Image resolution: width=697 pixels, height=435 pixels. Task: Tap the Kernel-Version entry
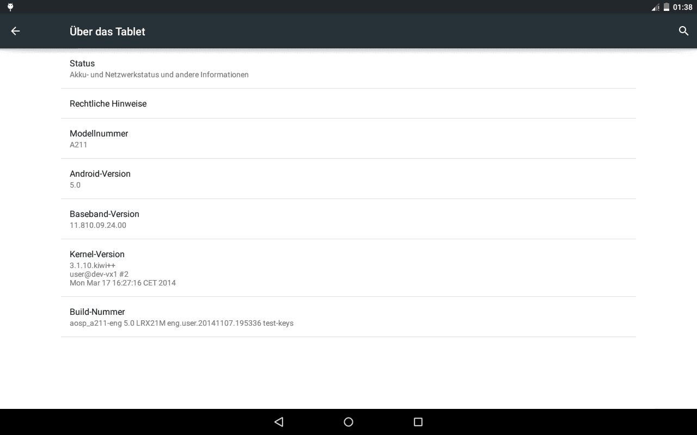coord(348,268)
